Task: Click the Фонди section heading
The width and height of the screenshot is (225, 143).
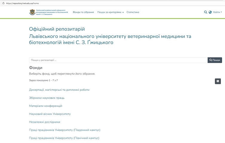Action: click(x=36, y=68)
